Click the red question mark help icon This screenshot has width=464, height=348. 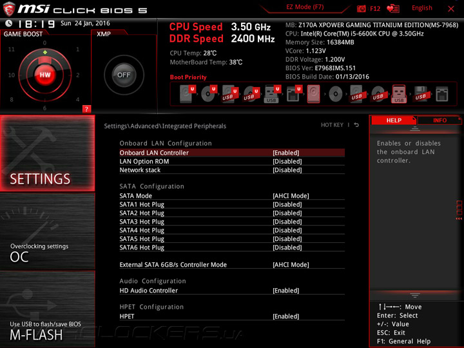point(86,109)
